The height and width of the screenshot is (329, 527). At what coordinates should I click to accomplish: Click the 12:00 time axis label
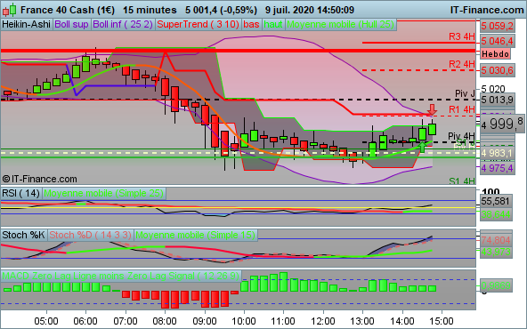[322, 321]
